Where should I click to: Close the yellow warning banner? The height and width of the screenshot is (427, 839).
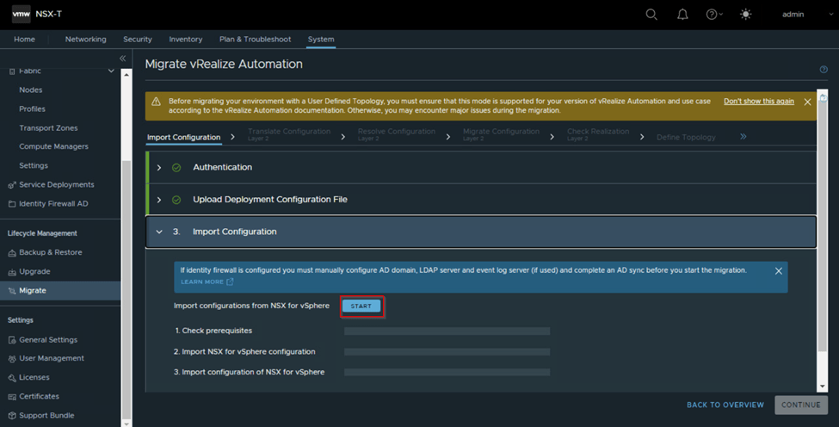(x=807, y=102)
